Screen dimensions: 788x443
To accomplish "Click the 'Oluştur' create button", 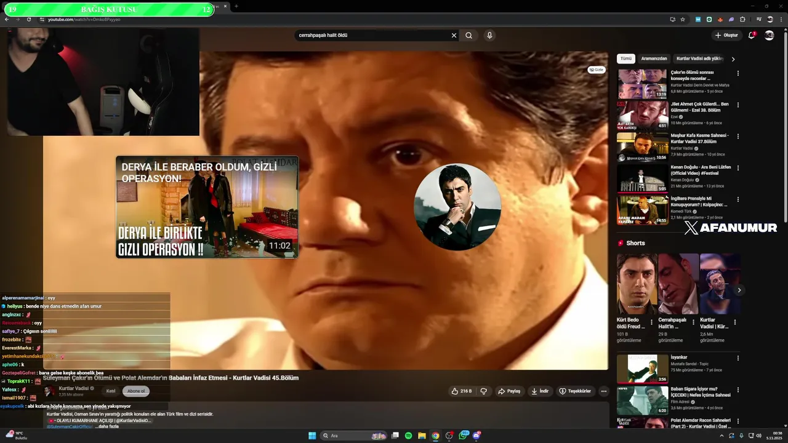I will pos(726,35).
